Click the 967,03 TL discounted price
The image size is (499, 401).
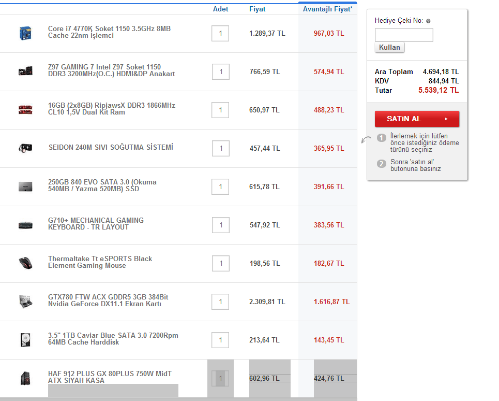[329, 34]
